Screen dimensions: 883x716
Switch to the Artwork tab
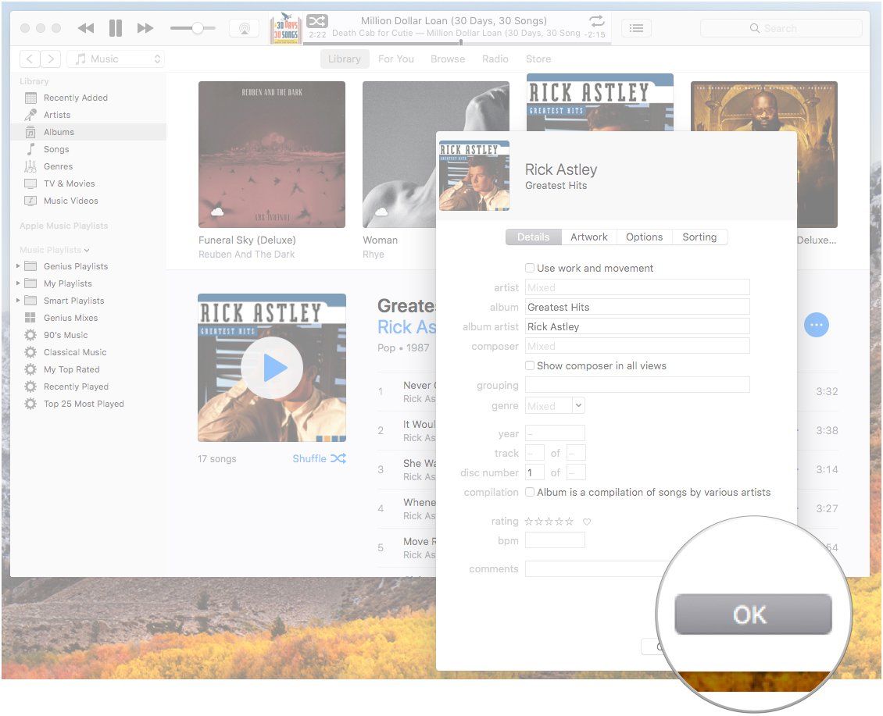pyautogui.click(x=588, y=237)
